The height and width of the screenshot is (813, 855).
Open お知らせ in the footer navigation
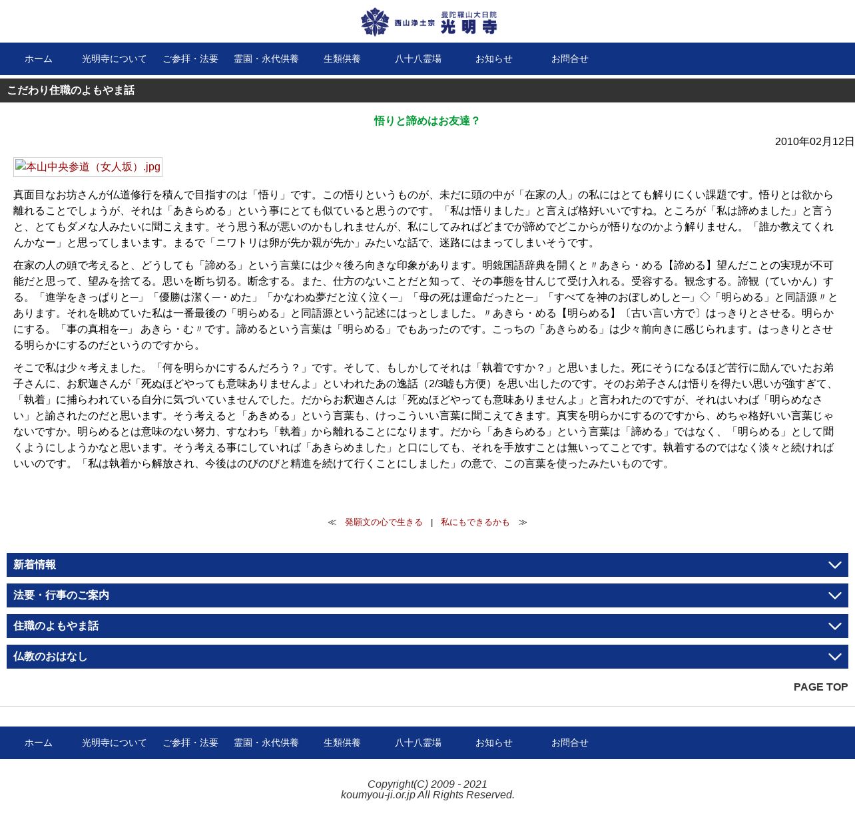[x=494, y=743]
